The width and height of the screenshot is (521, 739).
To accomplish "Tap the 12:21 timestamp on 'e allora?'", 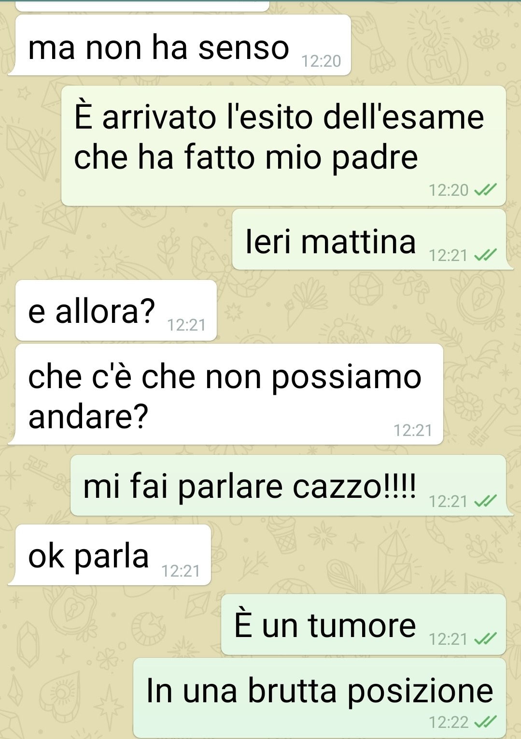I will tap(186, 325).
